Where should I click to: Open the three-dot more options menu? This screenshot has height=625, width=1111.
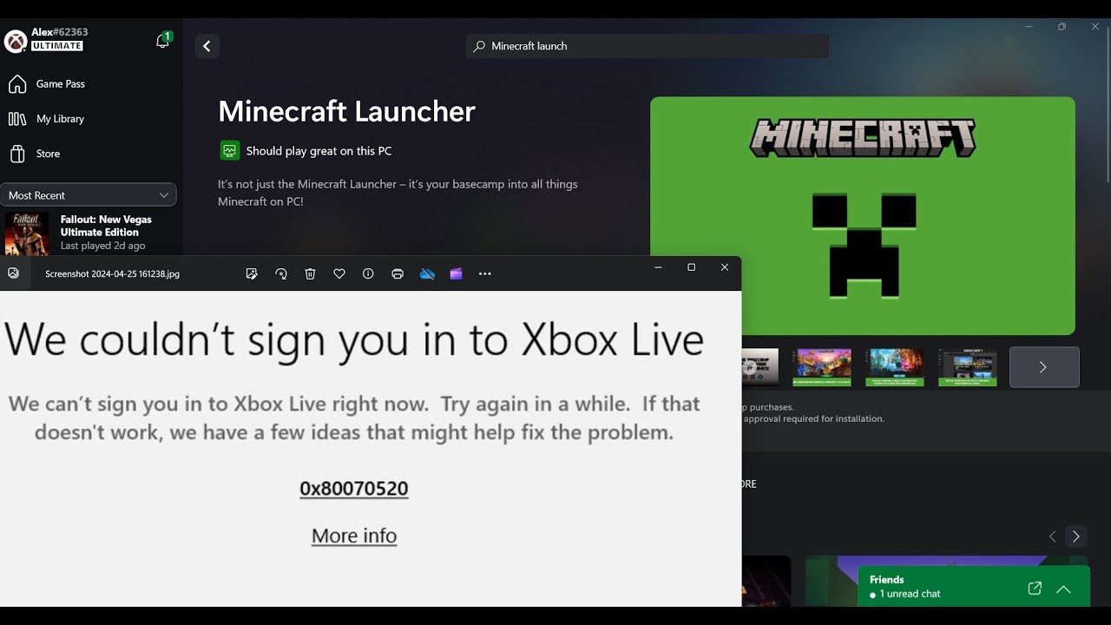(x=485, y=273)
